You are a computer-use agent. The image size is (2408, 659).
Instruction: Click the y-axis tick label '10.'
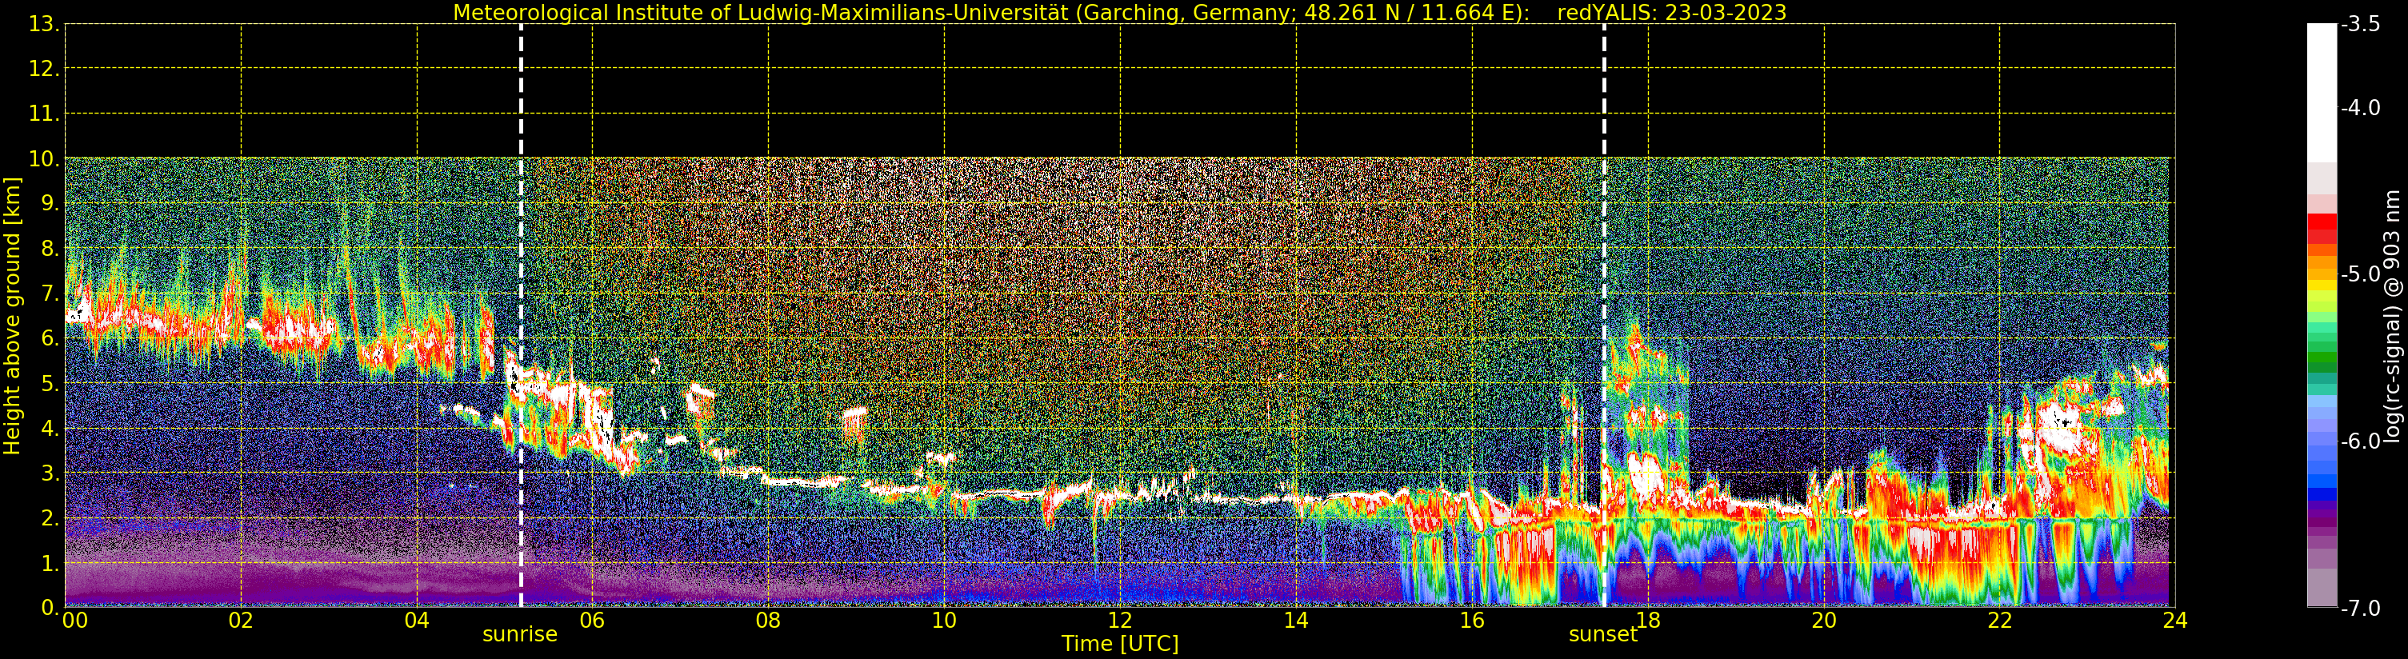click(x=44, y=159)
